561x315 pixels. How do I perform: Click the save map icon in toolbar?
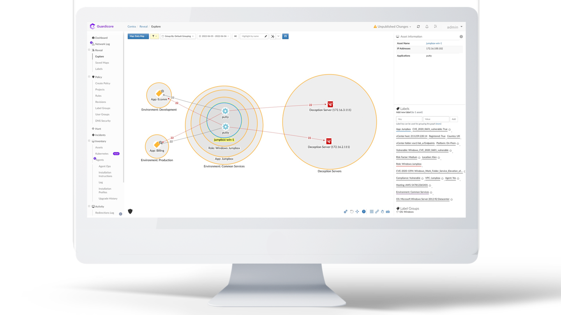point(286,36)
